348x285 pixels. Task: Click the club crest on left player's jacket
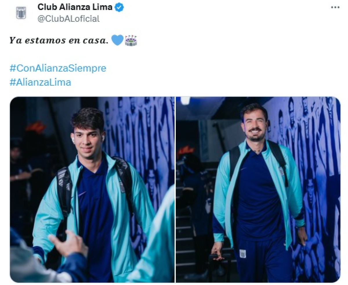122,187
